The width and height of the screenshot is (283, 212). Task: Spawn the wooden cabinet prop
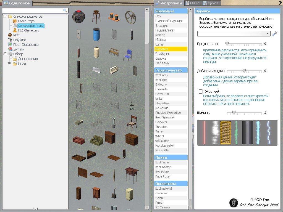tap(96, 194)
